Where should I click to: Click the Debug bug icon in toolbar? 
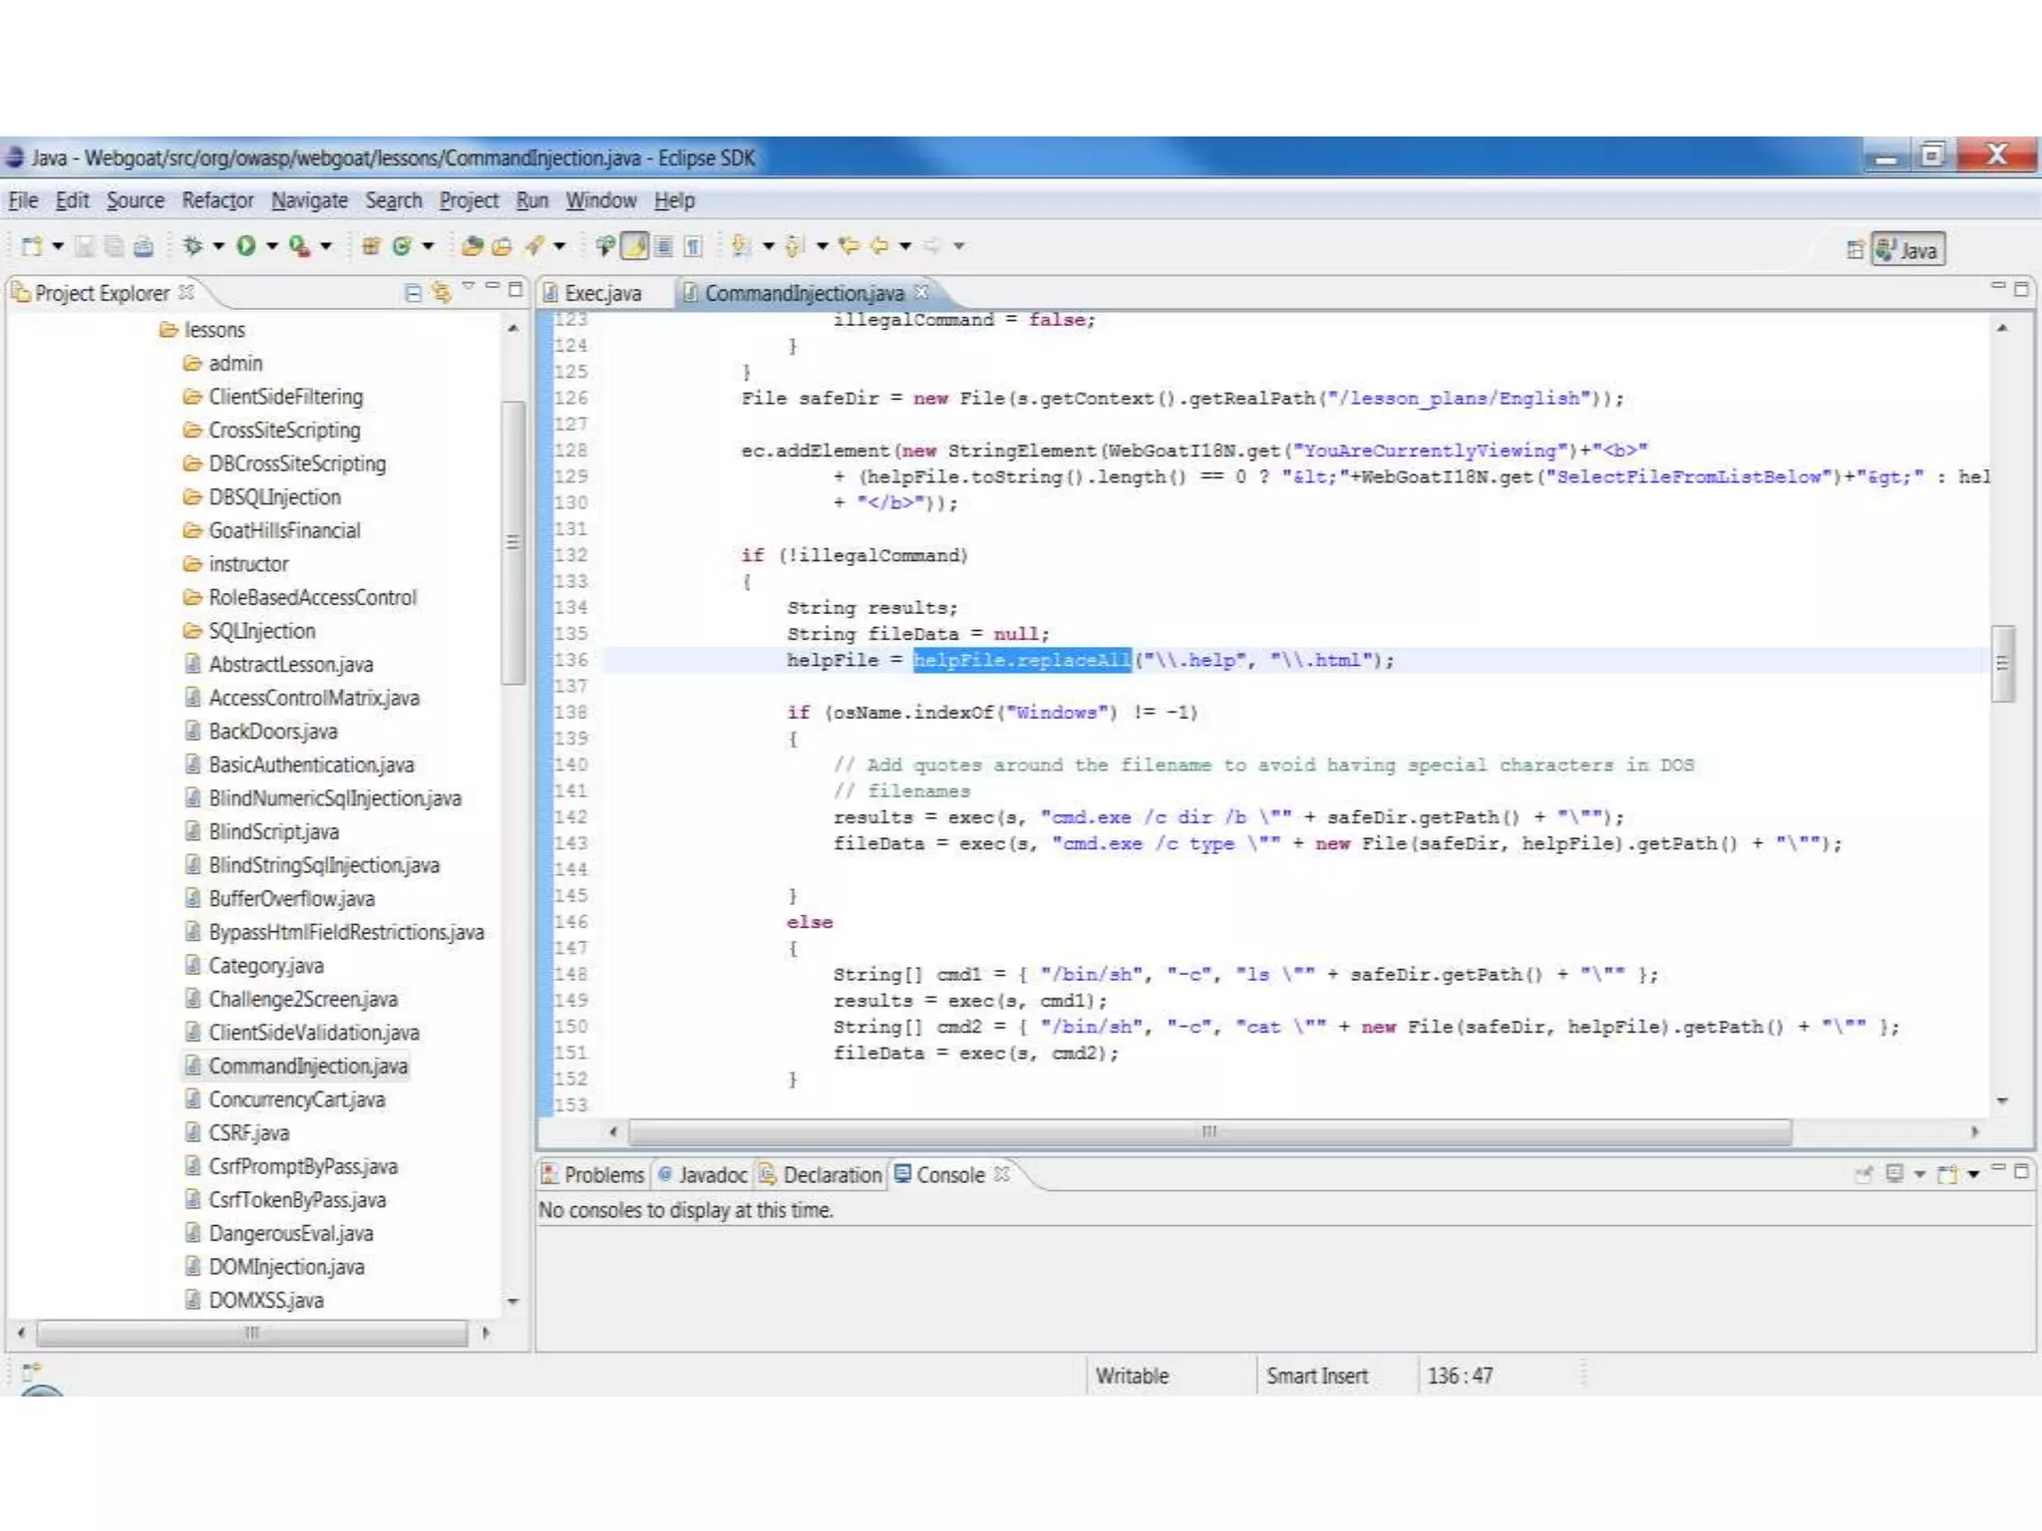[192, 245]
